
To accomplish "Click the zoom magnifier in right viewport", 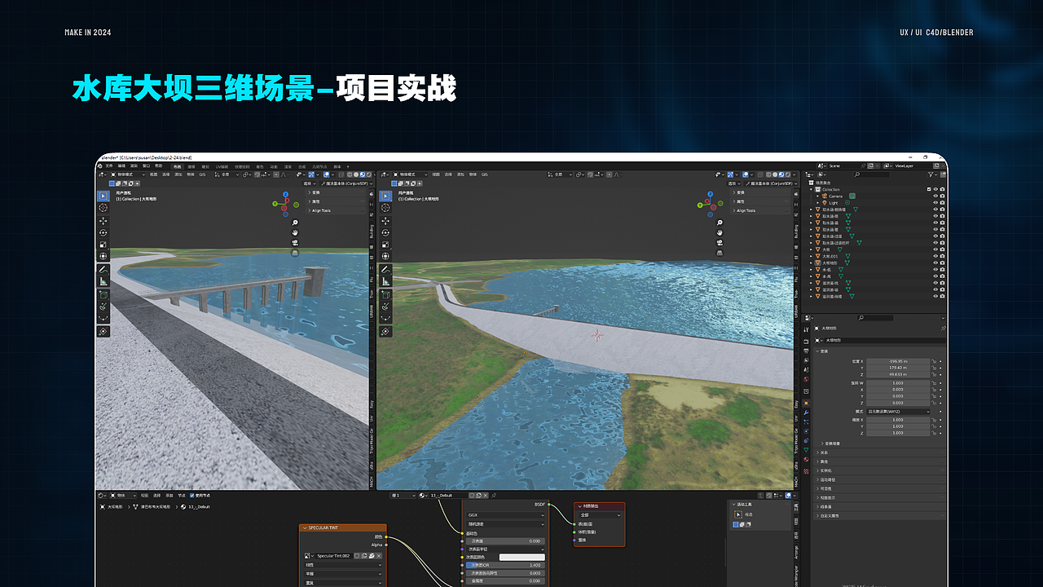I will [x=720, y=223].
